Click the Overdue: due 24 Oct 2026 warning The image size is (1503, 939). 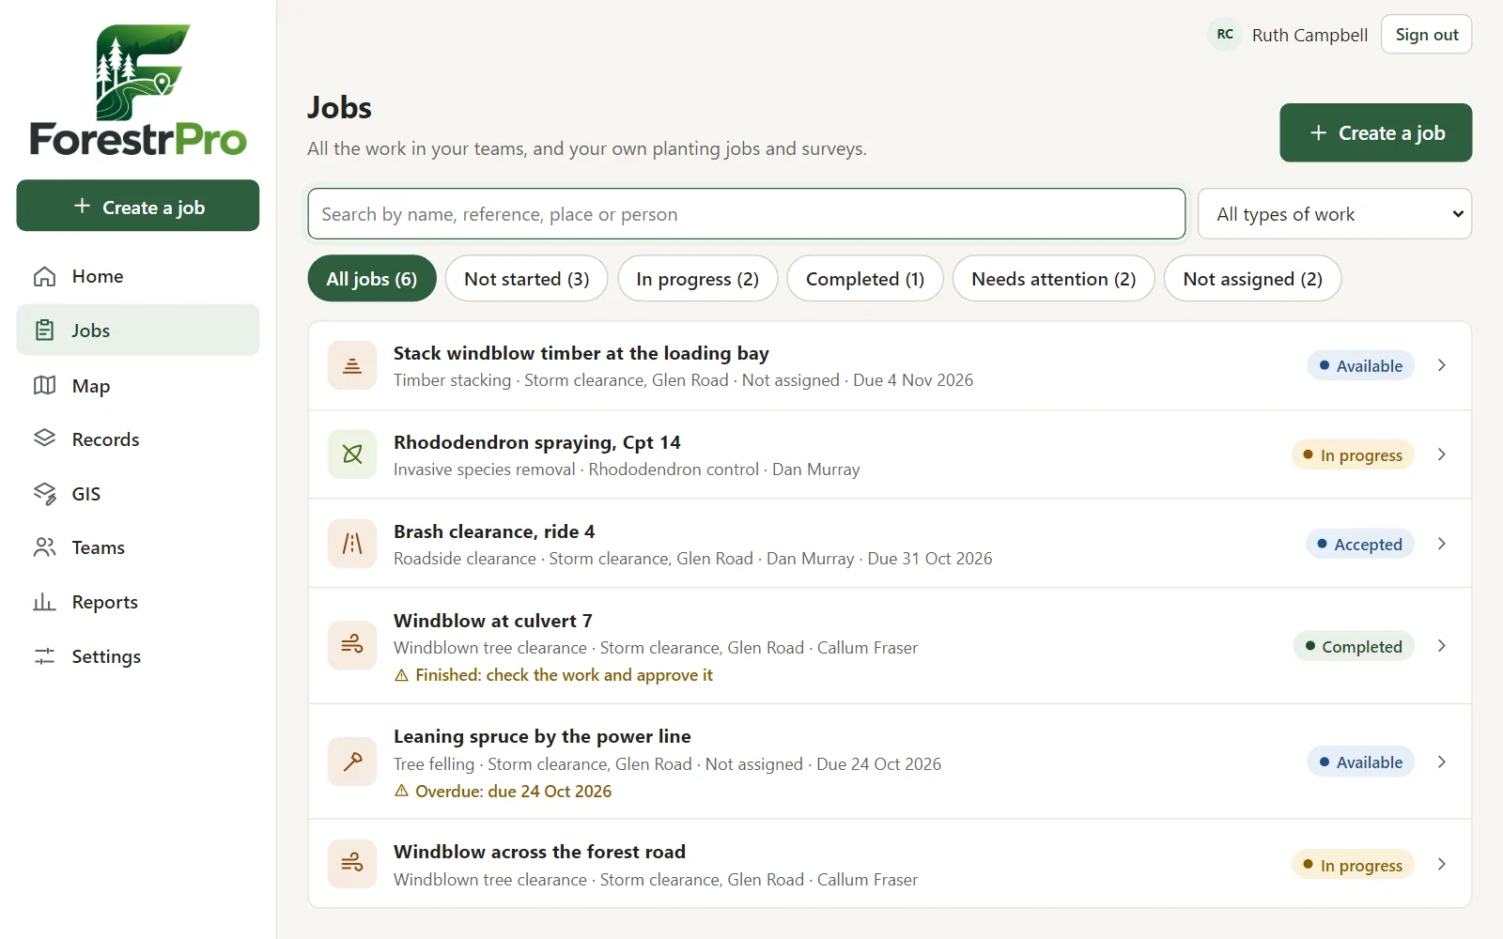[x=503, y=792]
